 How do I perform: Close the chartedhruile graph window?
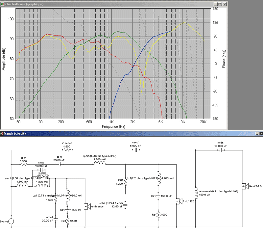pyautogui.click(x=225, y=4)
